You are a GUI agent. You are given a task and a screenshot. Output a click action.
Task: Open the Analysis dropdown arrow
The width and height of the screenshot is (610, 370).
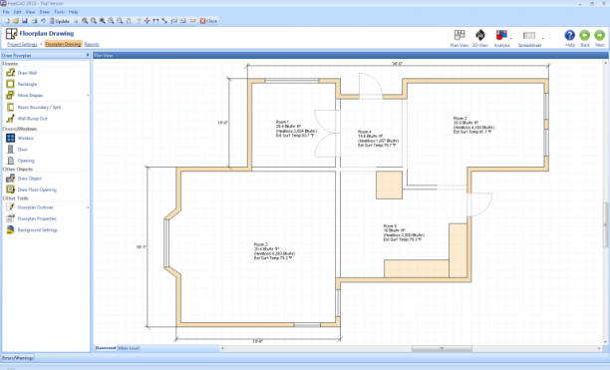click(x=510, y=38)
